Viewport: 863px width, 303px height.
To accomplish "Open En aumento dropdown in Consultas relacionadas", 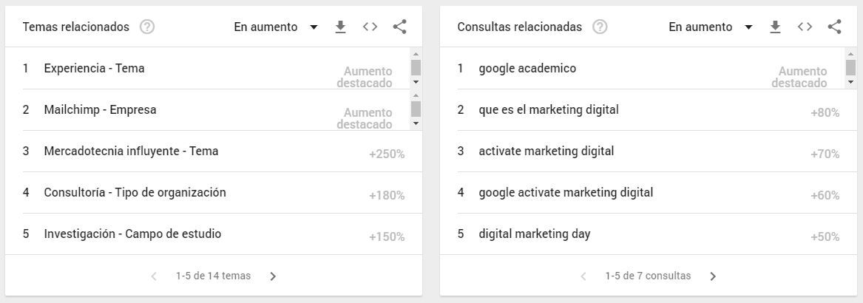I will tap(710, 27).
